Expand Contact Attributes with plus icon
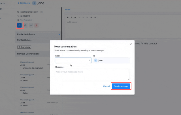This screenshot has height=115, width=181. (59, 34)
